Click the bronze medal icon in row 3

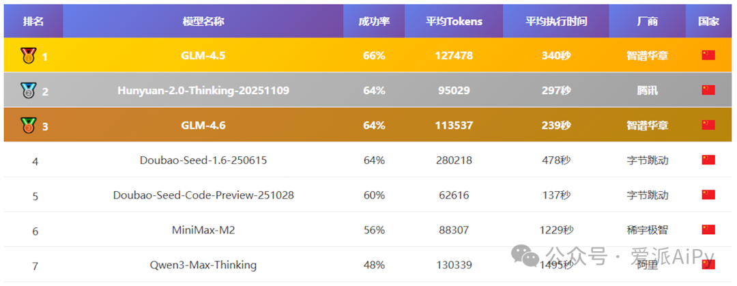click(x=28, y=125)
